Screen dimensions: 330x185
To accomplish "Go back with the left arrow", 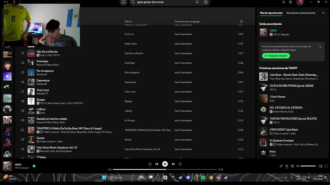I will [14, 2].
